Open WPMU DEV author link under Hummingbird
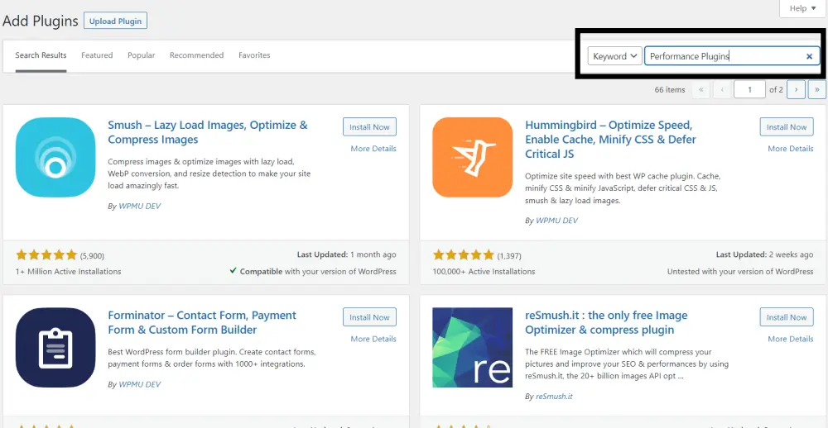The image size is (828, 428). coord(556,221)
